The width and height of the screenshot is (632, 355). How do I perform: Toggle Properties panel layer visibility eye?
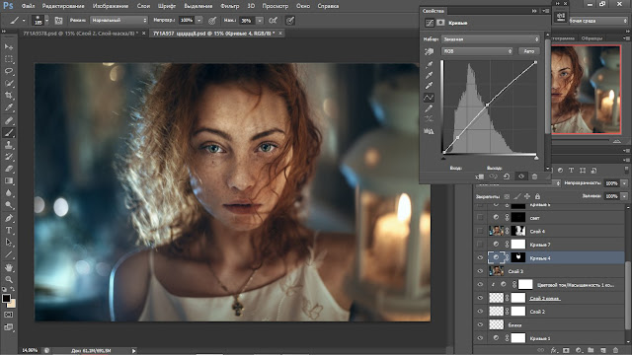click(521, 177)
